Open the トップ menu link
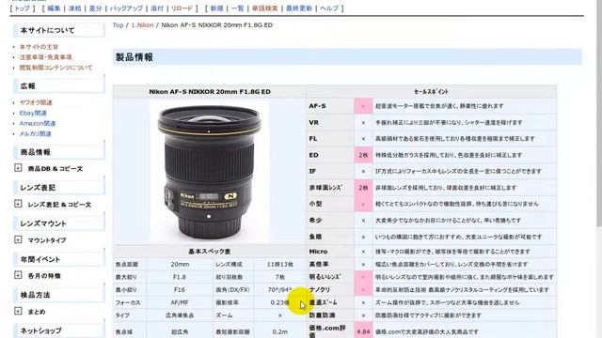Viewport: 602px width, 338px height. coord(22,8)
